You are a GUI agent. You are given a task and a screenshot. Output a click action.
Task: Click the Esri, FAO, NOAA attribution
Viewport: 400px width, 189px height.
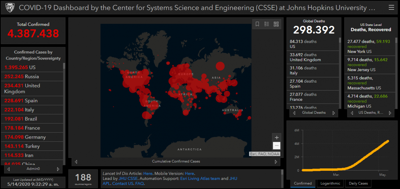(x=265, y=154)
